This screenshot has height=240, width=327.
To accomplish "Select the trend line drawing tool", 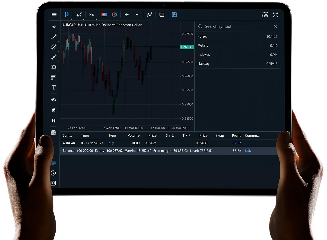I will 54,37.
